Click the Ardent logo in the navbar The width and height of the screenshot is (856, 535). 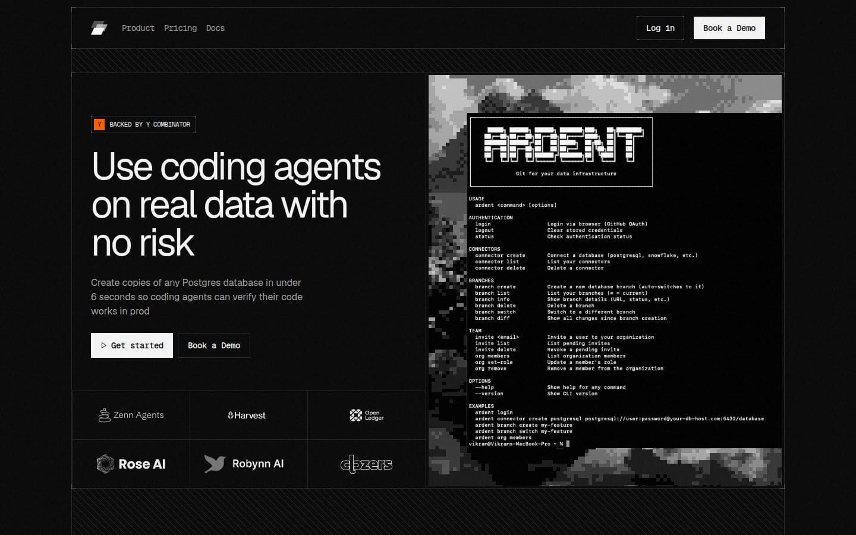tap(99, 28)
